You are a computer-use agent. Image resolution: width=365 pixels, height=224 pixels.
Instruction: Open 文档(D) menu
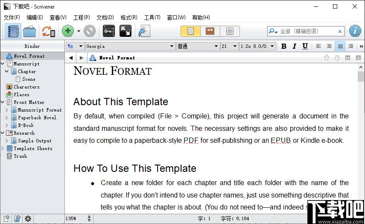point(105,18)
